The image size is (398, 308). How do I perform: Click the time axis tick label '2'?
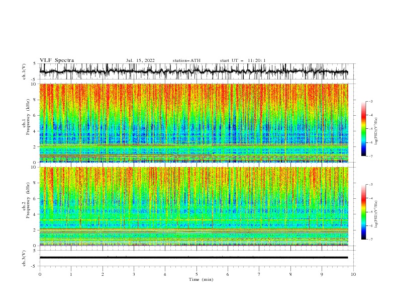pyautogui.click(x=103, y=274)
